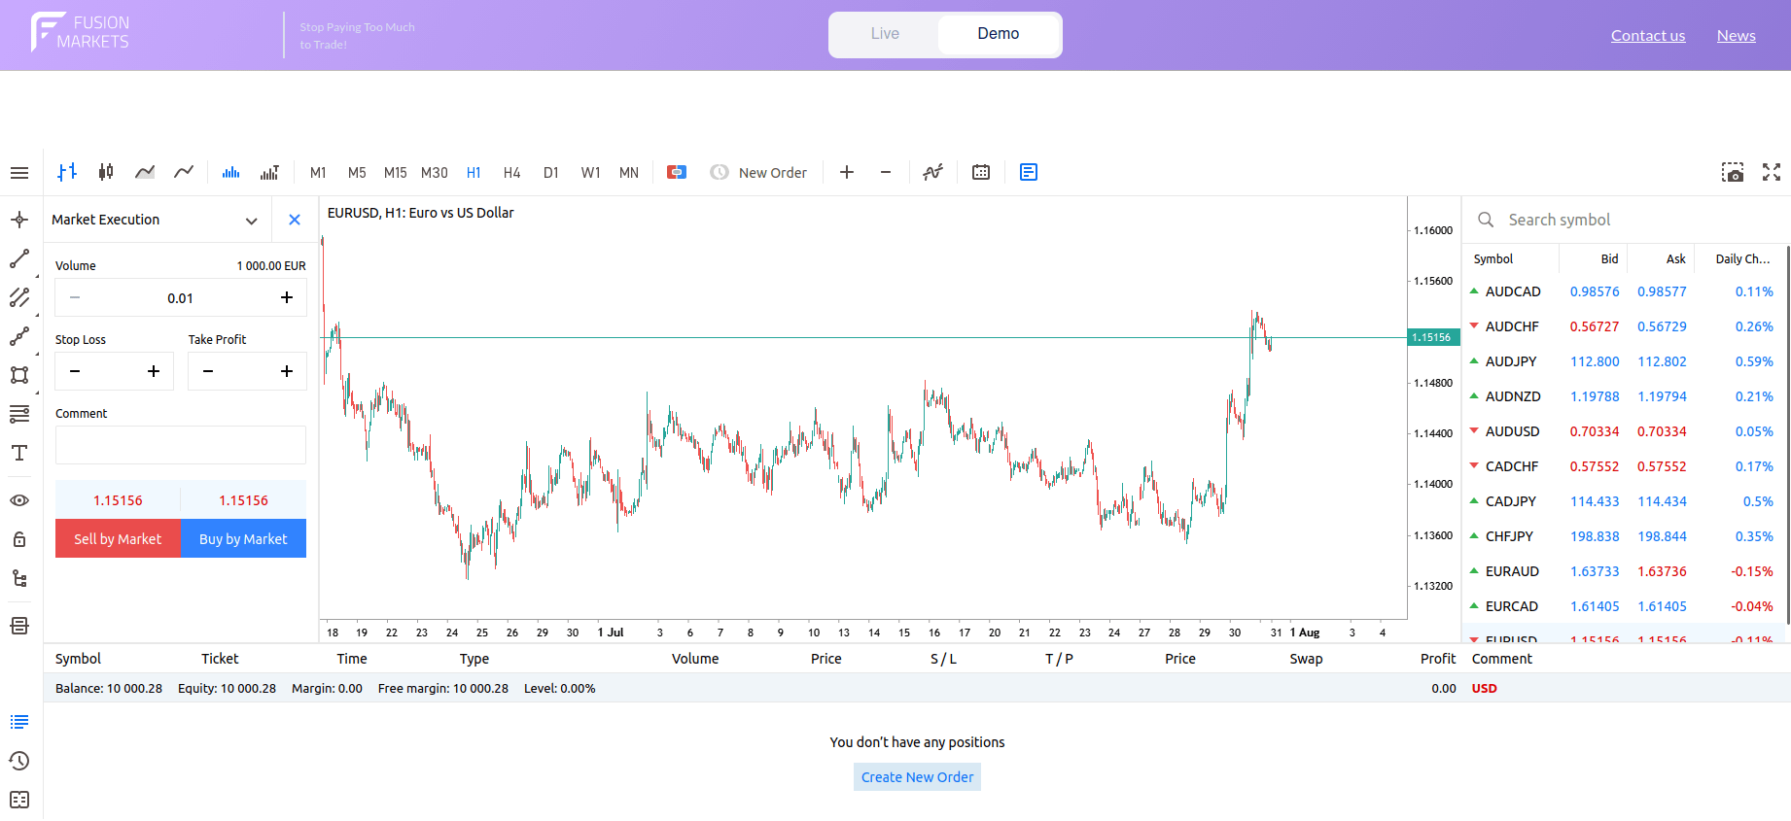Toggle real volumes indicator icon
This screenshot has width=1791, height=821.
(x=269, y=172)
